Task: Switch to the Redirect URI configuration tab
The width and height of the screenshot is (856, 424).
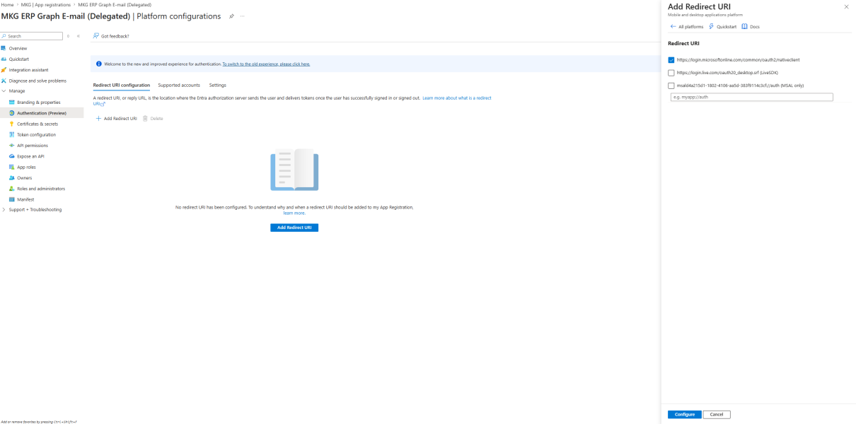Action: [122, 85]
